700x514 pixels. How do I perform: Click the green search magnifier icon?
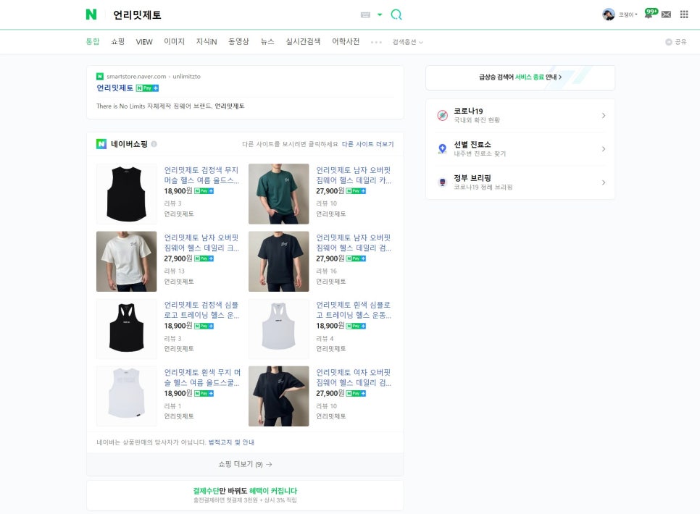pyautogui.click(x=396, y=14)
